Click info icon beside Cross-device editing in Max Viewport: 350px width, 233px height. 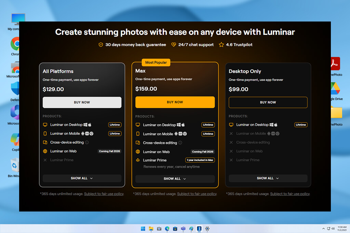(x=180, y=143)
